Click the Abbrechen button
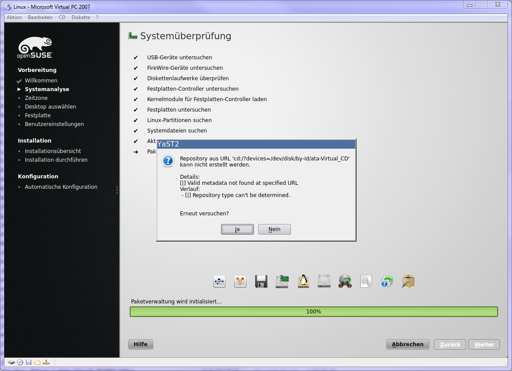512x371 pixels. 408,344
